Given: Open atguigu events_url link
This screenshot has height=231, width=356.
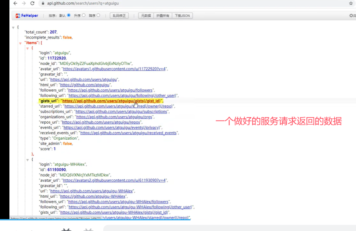Looking at the screenshot, I should tap(112, 127).
